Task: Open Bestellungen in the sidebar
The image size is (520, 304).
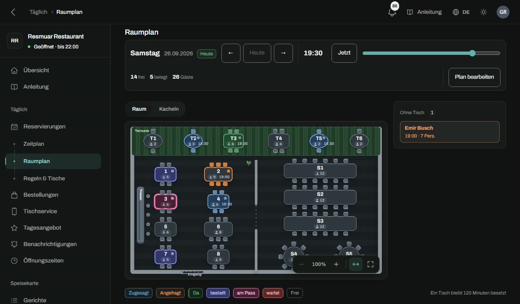Action: [53, 195]
